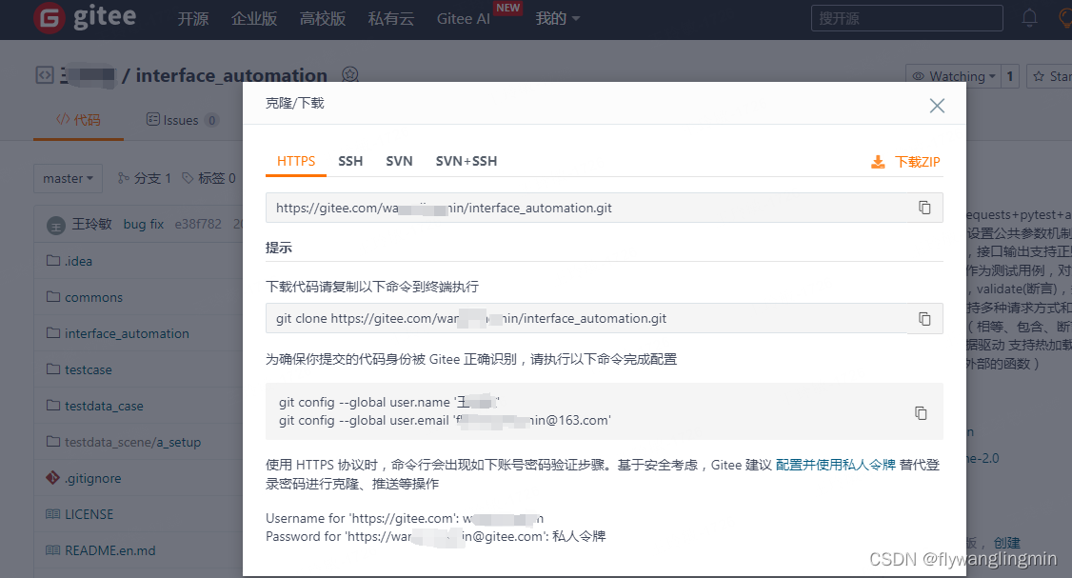Click the download ZIP icon
Image resolution: width=1072 pixels, height=578 pixels.
click(878, 162)
